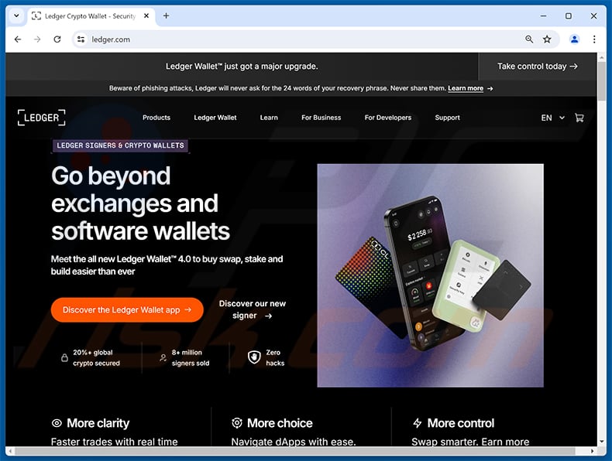Click the lightning icon next to More control
Image resolution: width=612 pixels, height=461 pixels.
click(x=418, y=423)
